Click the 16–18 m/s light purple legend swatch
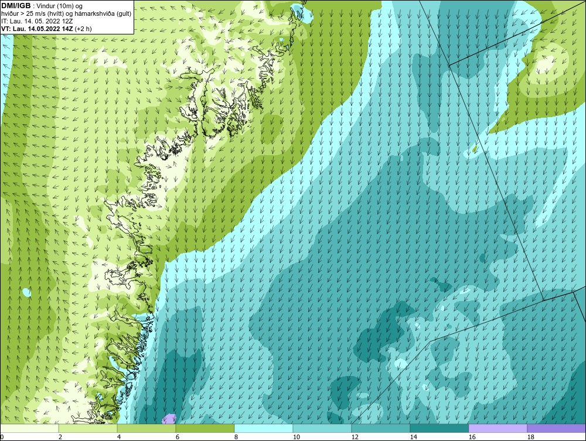 [498, 428]
